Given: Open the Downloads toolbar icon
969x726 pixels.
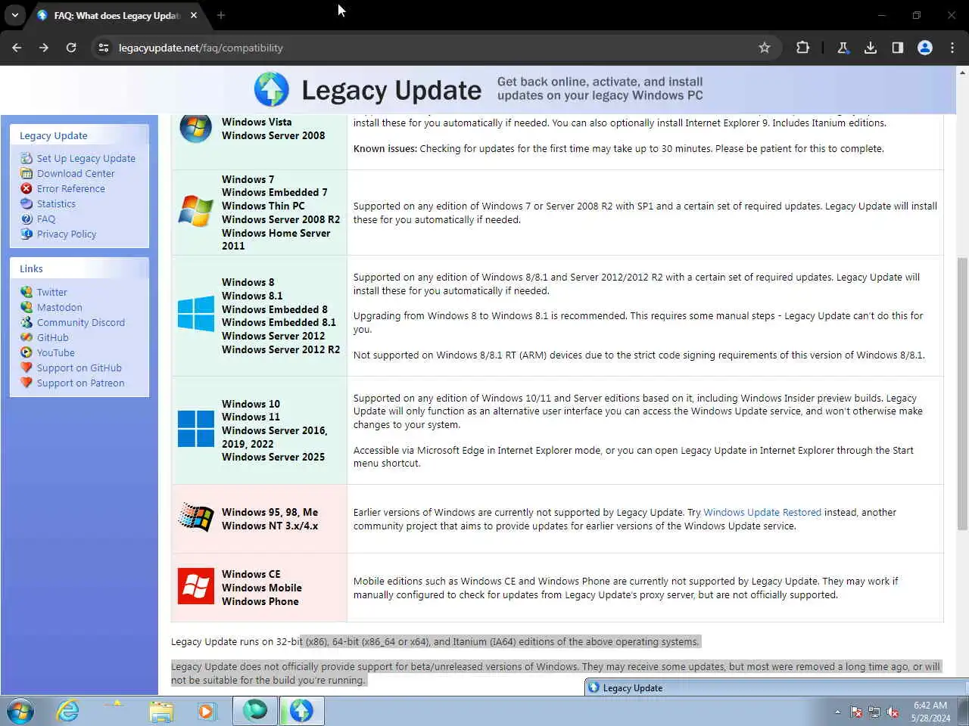Looking at the screenshot, I should click(871, 48).
